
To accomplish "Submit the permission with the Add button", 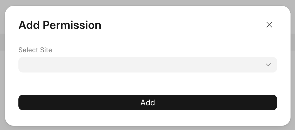I will 147,102.
